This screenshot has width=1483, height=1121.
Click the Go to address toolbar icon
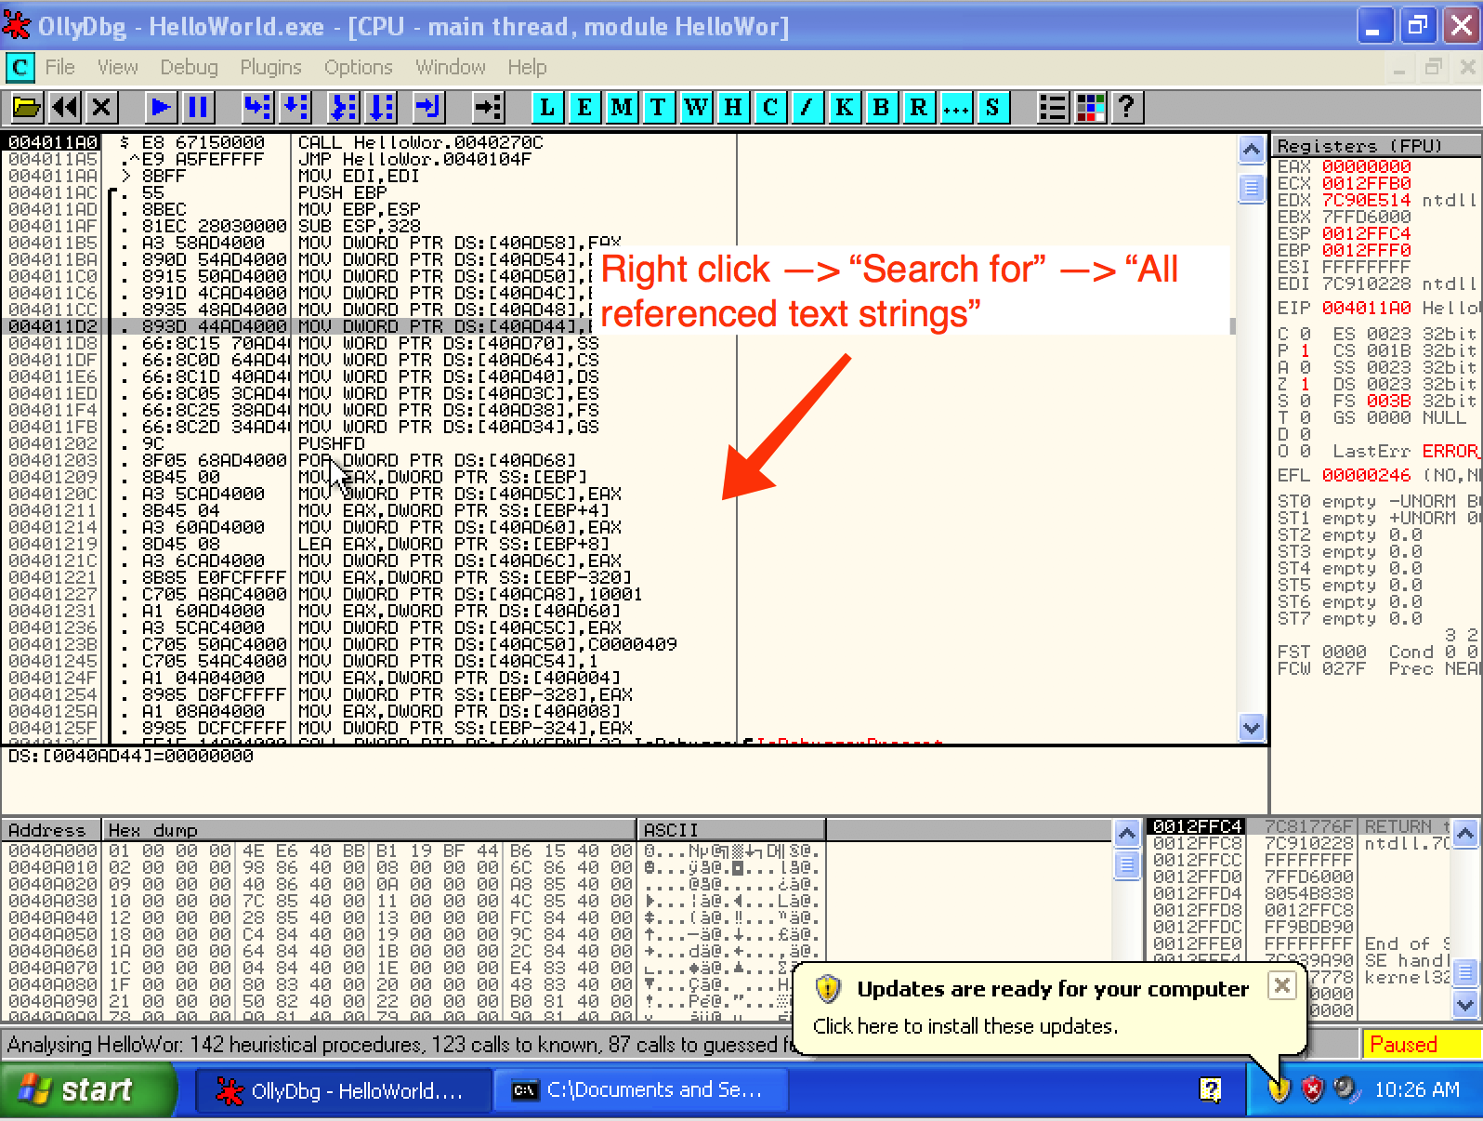(488, 107)
